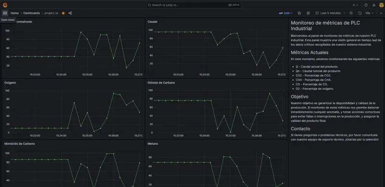Open the Add panel dropdown
Screen dimensions: 385x187
285,13
